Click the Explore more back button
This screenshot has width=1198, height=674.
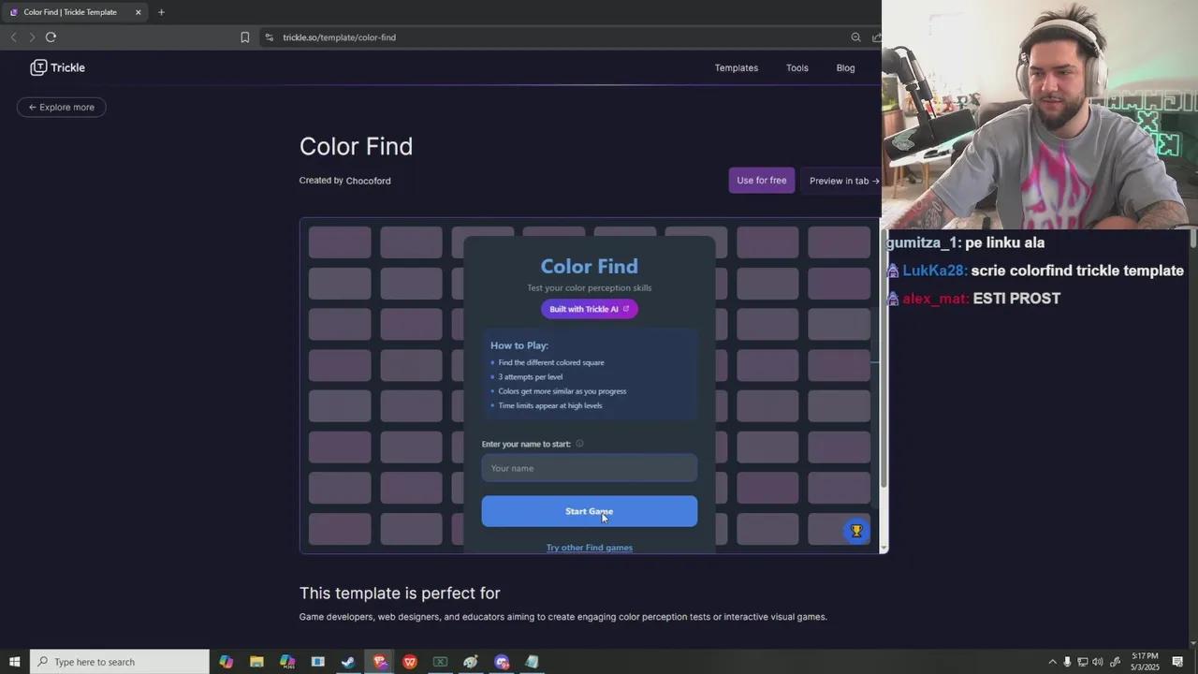(x=62, y=107)
